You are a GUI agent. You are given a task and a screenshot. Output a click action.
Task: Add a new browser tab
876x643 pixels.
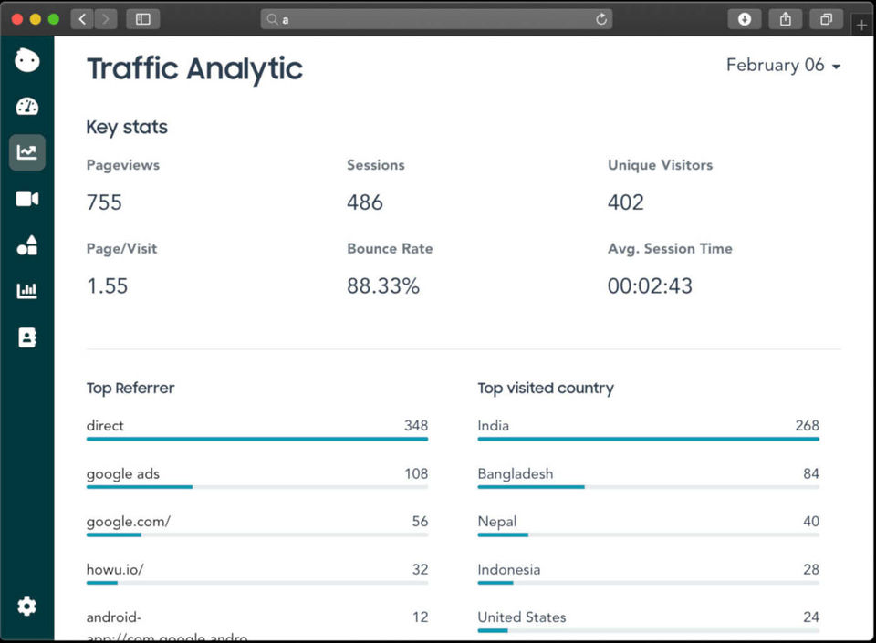tap(861, 25)
